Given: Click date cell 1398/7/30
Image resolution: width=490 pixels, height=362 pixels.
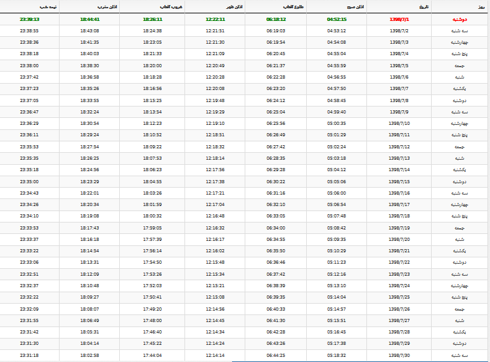Looking at the screenshot, I should click(x=399, y=356).
